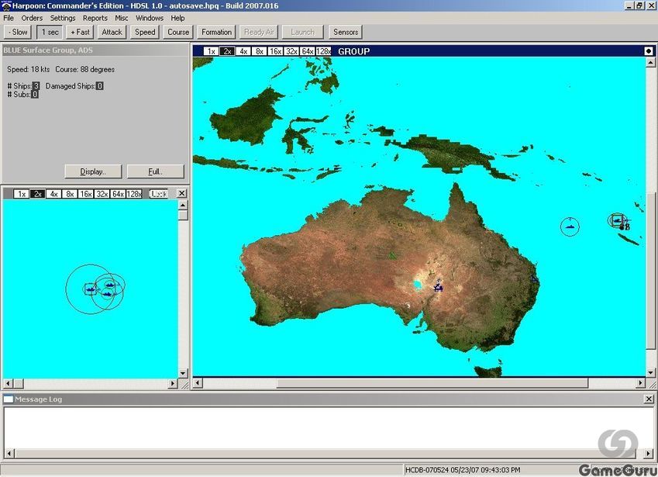Set unit window zoom to 4x
Viewport: 658px width, 477px height.
tap(53, 194)
